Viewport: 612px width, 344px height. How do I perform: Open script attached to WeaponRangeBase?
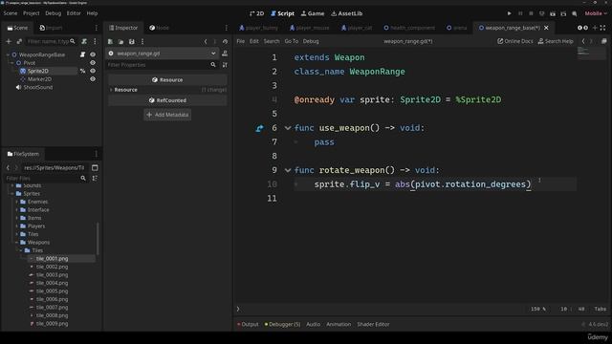tap(83, 54)
